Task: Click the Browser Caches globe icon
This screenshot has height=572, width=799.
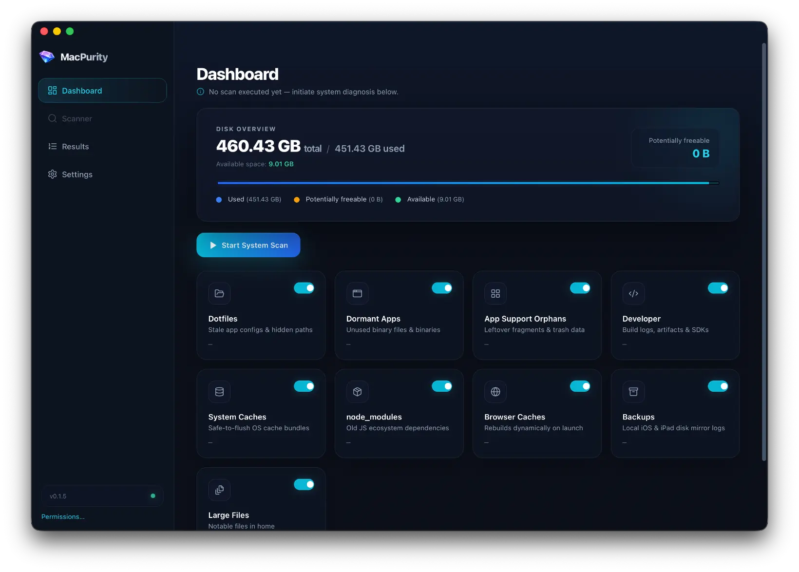Action: pos(495,392)
